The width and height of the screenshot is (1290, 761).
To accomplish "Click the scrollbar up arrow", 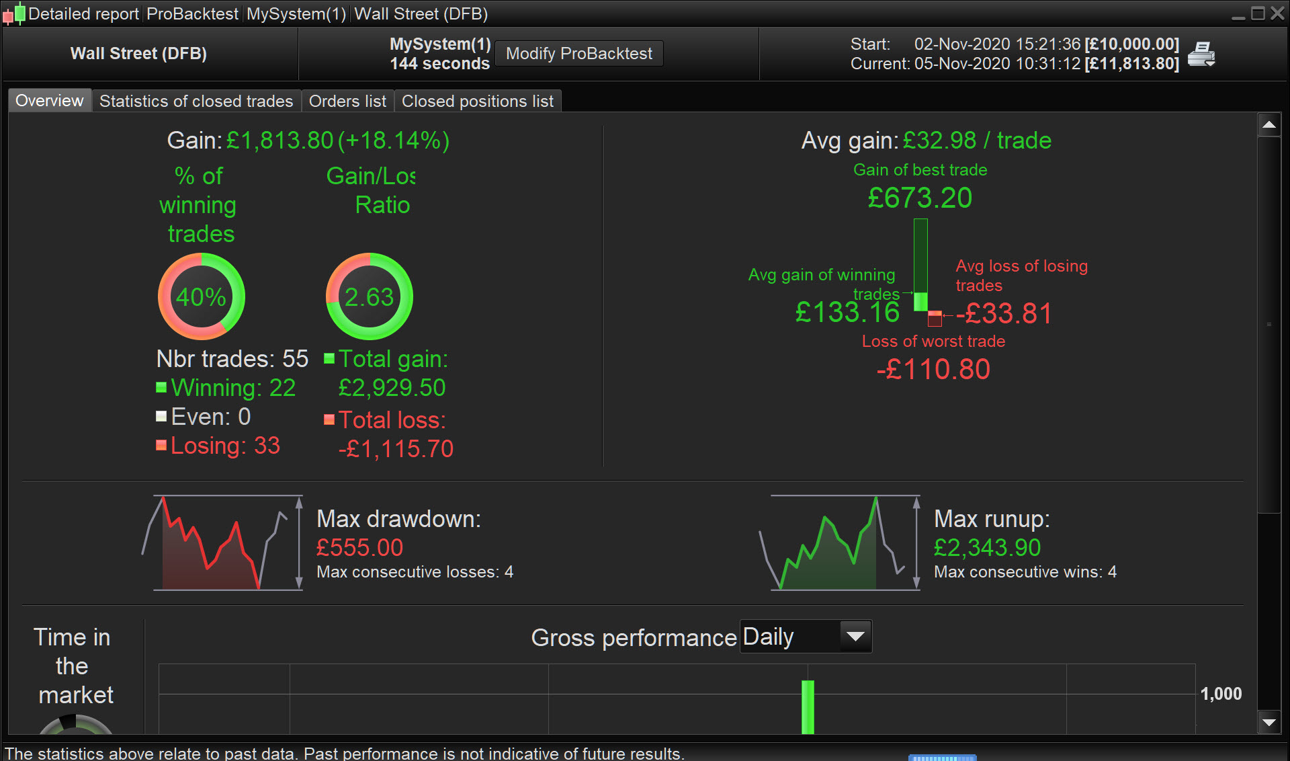I will [1268, 125].
